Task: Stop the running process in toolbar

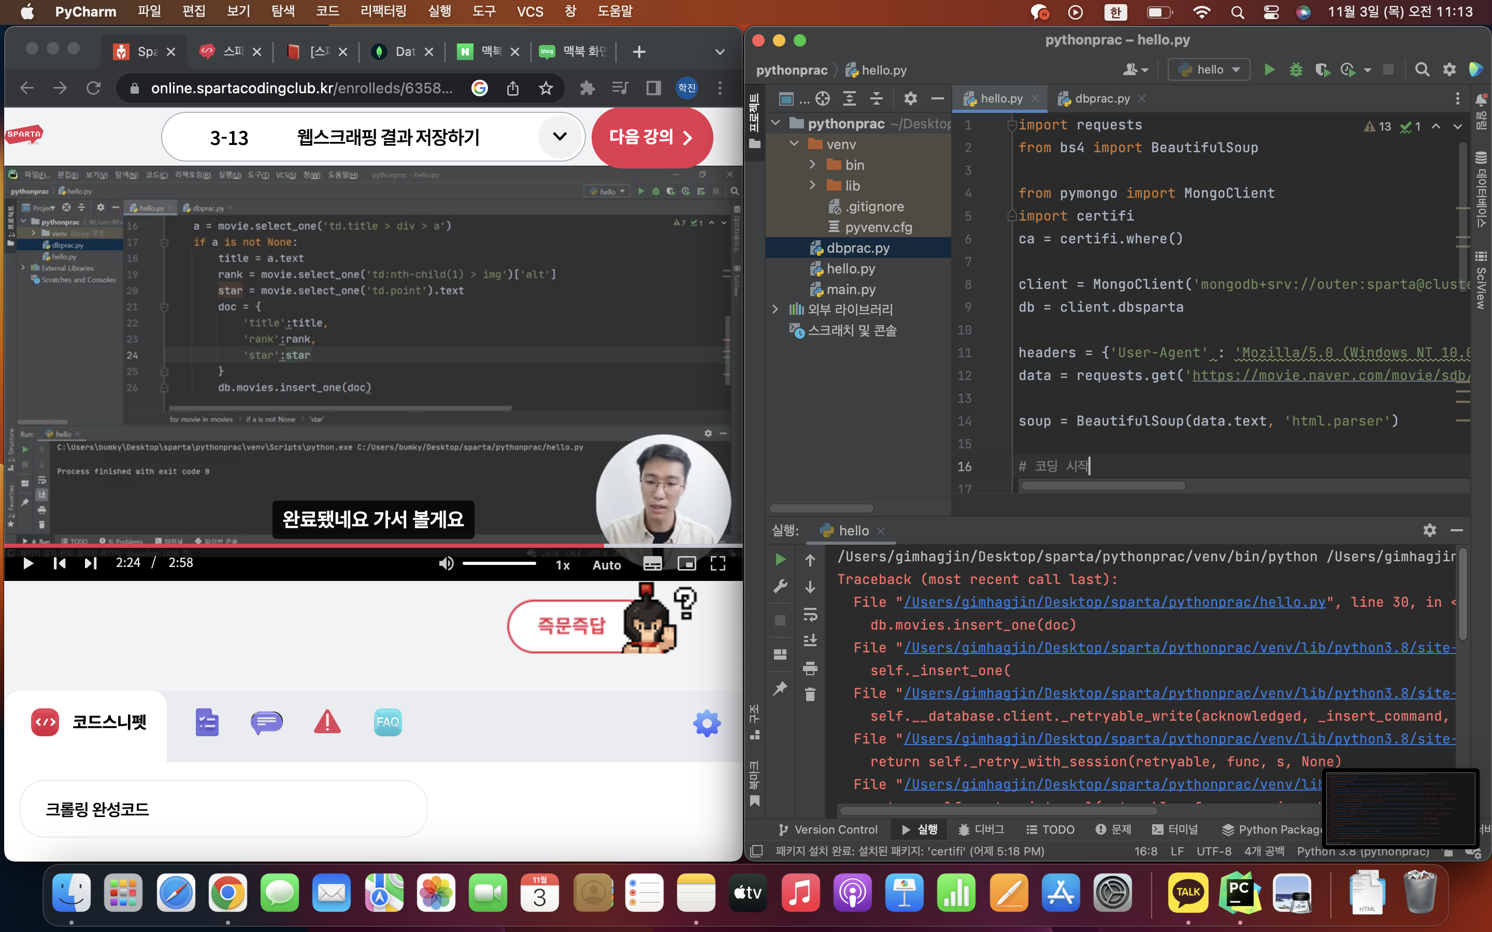Action: 1388,70
